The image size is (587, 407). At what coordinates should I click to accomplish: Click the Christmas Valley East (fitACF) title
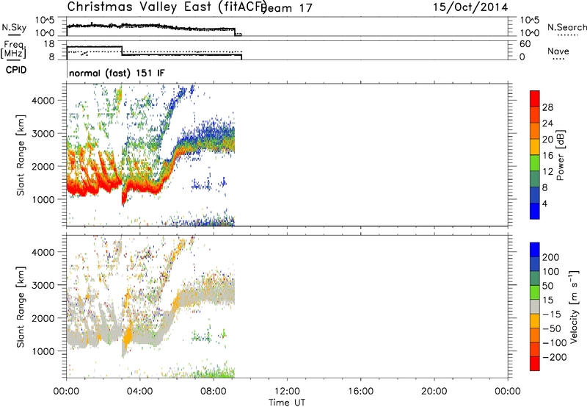[167, 7]
